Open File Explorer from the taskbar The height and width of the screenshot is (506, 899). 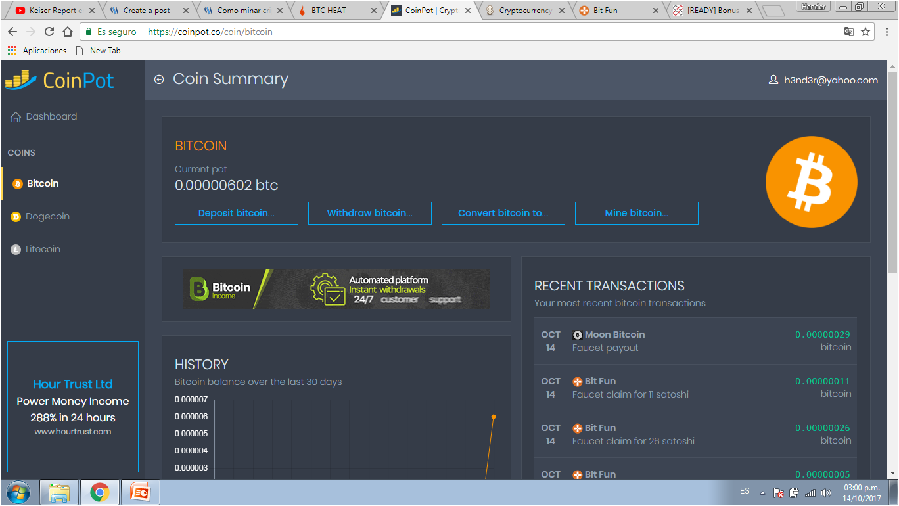tap(59, 492)
